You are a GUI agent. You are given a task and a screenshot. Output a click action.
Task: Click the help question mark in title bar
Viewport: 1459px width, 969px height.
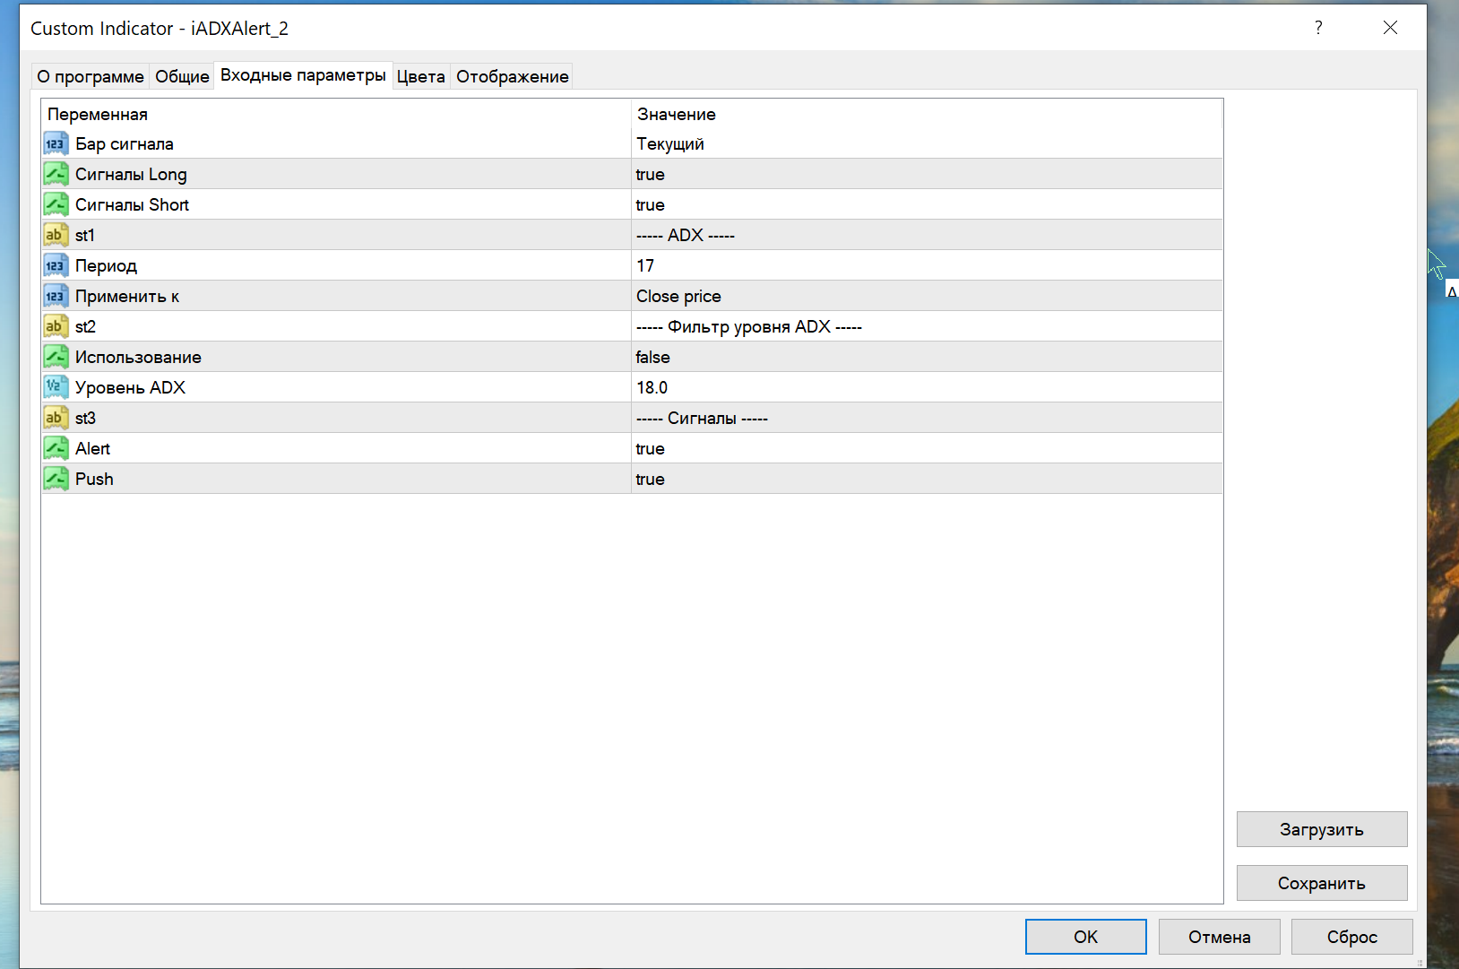1318,28
